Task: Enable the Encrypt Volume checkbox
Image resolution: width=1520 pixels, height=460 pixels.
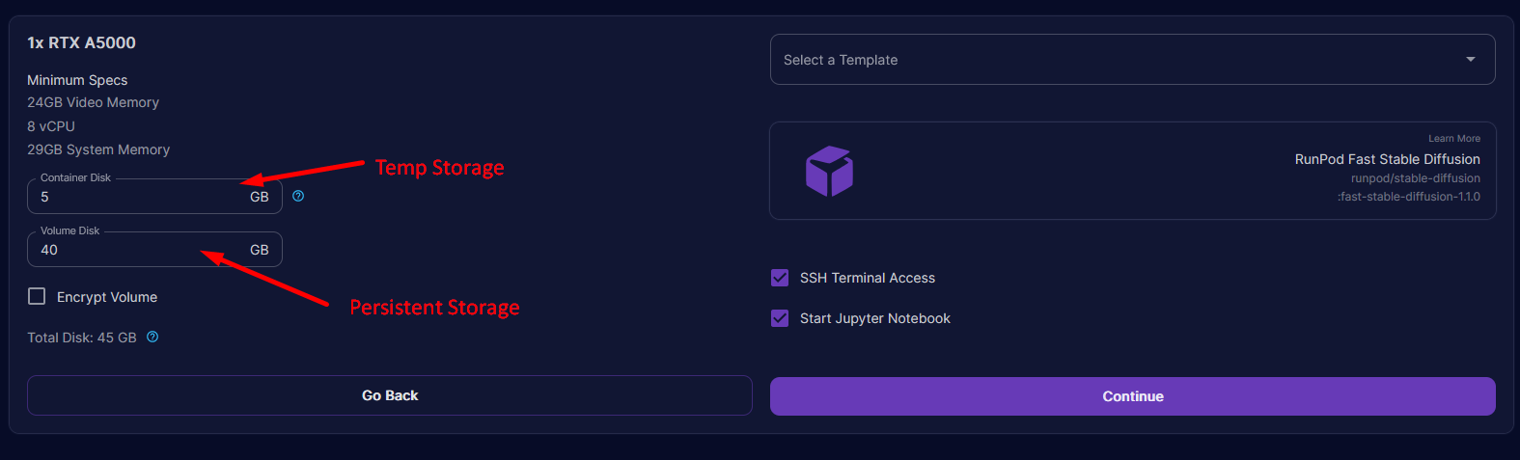Action: tap(37, 296)
